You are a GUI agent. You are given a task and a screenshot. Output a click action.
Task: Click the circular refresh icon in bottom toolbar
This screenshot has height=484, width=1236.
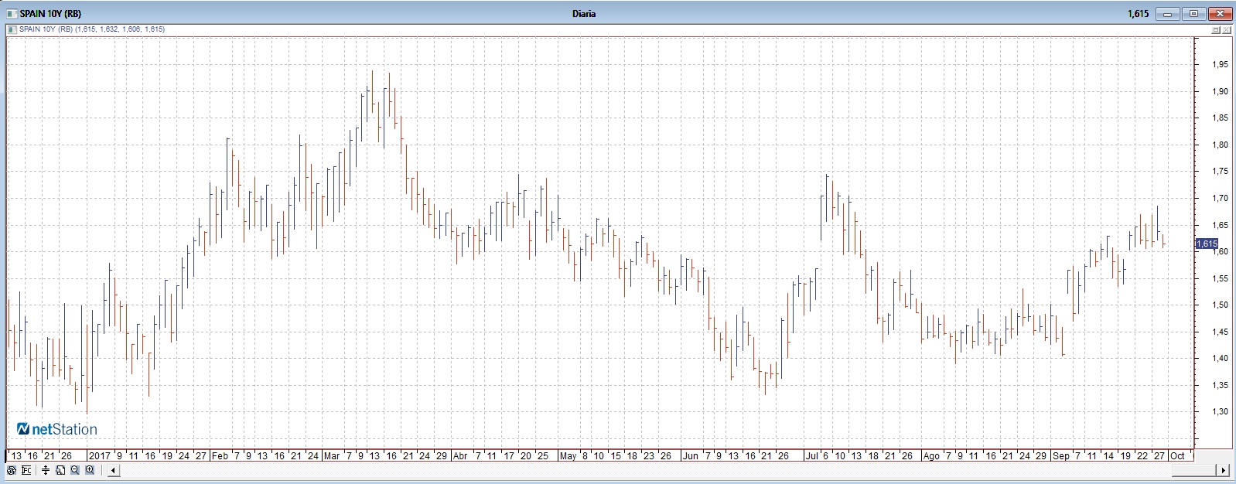[x=12, y=470]
